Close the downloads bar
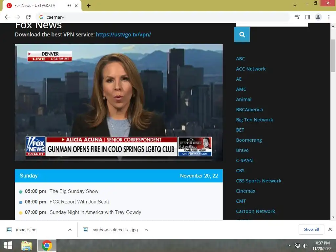The height and width of the screenshot is (252, 336). tap(330, 229)
